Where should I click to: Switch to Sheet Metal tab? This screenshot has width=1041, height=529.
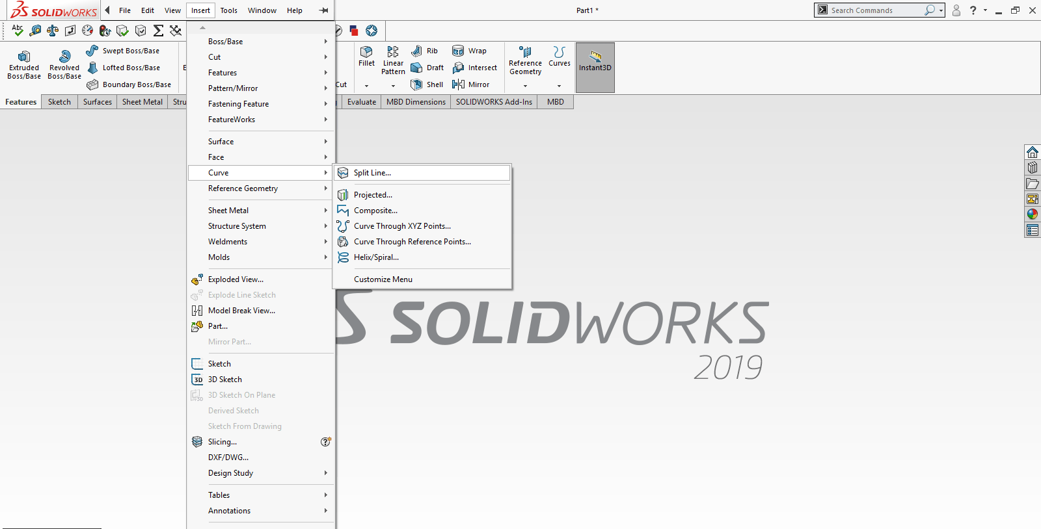point(142,102)
